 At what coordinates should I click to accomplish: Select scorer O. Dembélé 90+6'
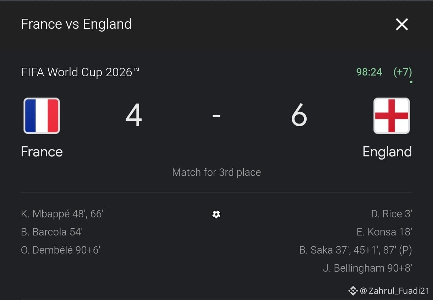[61, 250]
